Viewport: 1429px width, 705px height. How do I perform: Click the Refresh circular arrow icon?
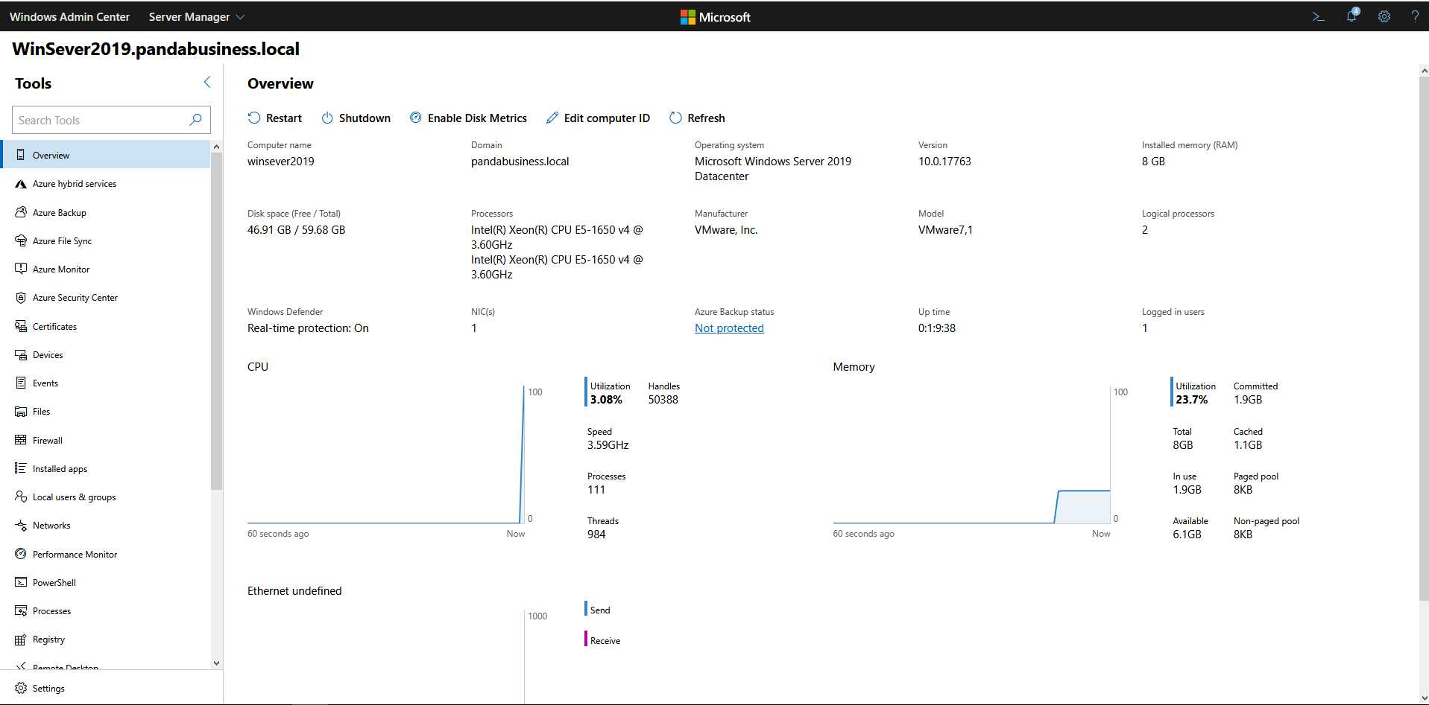pos(675,118)
